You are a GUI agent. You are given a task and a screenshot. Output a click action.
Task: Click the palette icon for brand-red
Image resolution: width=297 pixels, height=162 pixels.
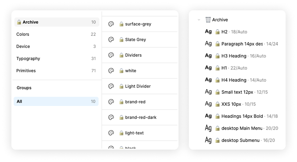pos(111,102)
